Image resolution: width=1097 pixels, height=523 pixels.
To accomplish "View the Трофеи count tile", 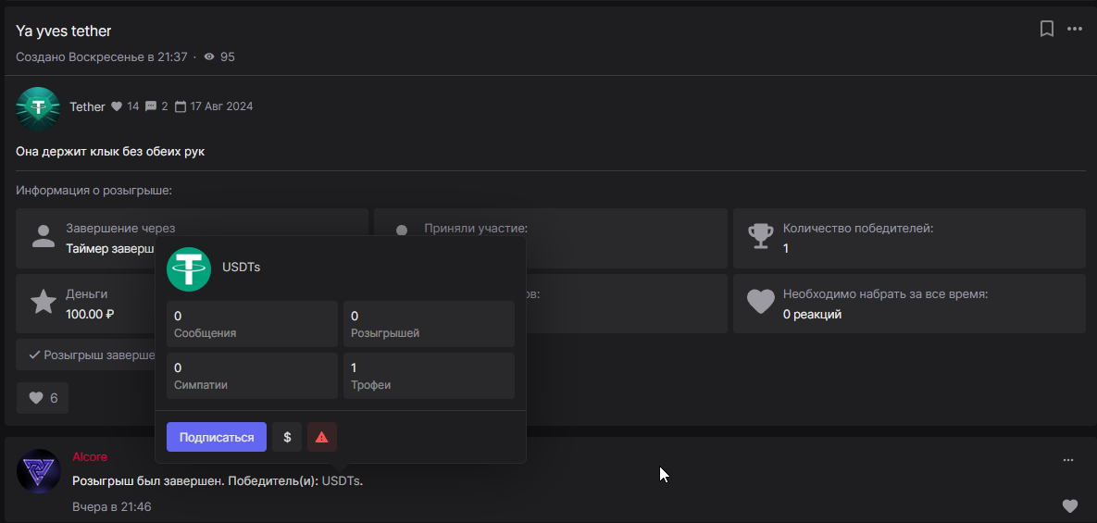I will (x=428, y=376).
